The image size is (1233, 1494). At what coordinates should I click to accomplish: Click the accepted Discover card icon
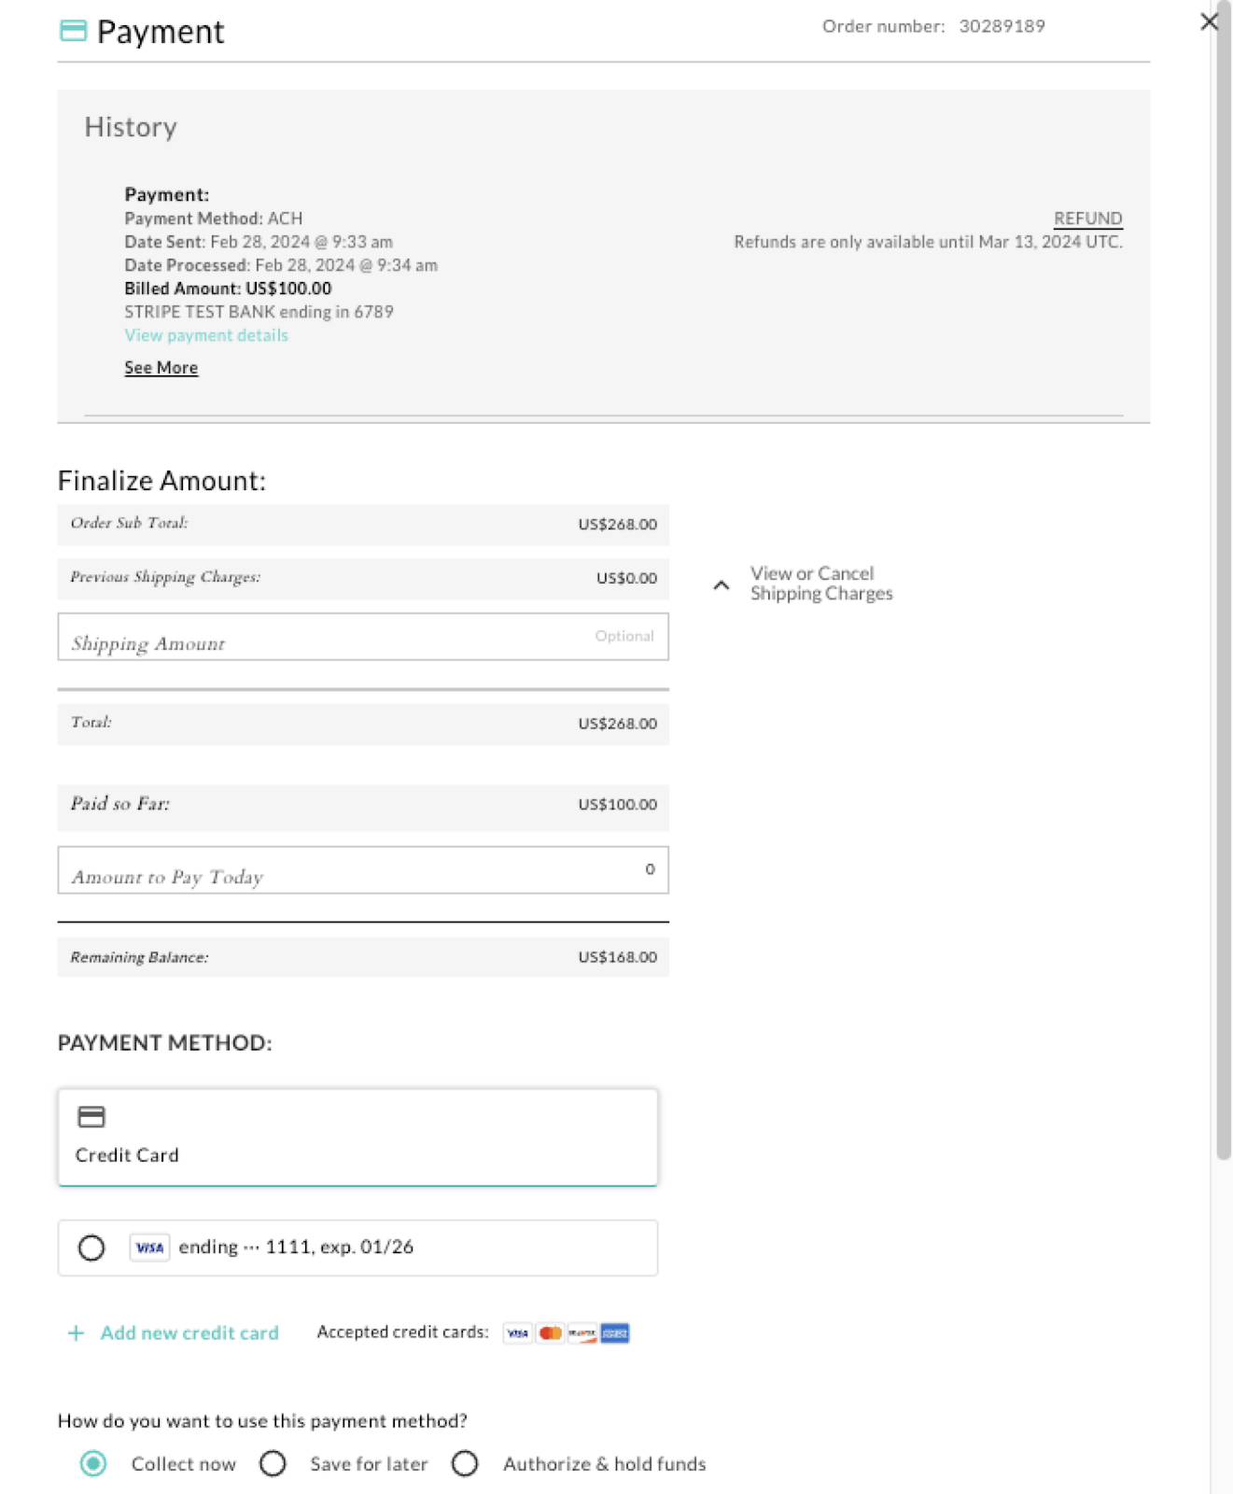pos(582,1333)
